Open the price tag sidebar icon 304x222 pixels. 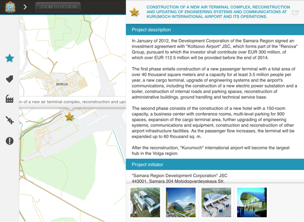tap(9, 79)
